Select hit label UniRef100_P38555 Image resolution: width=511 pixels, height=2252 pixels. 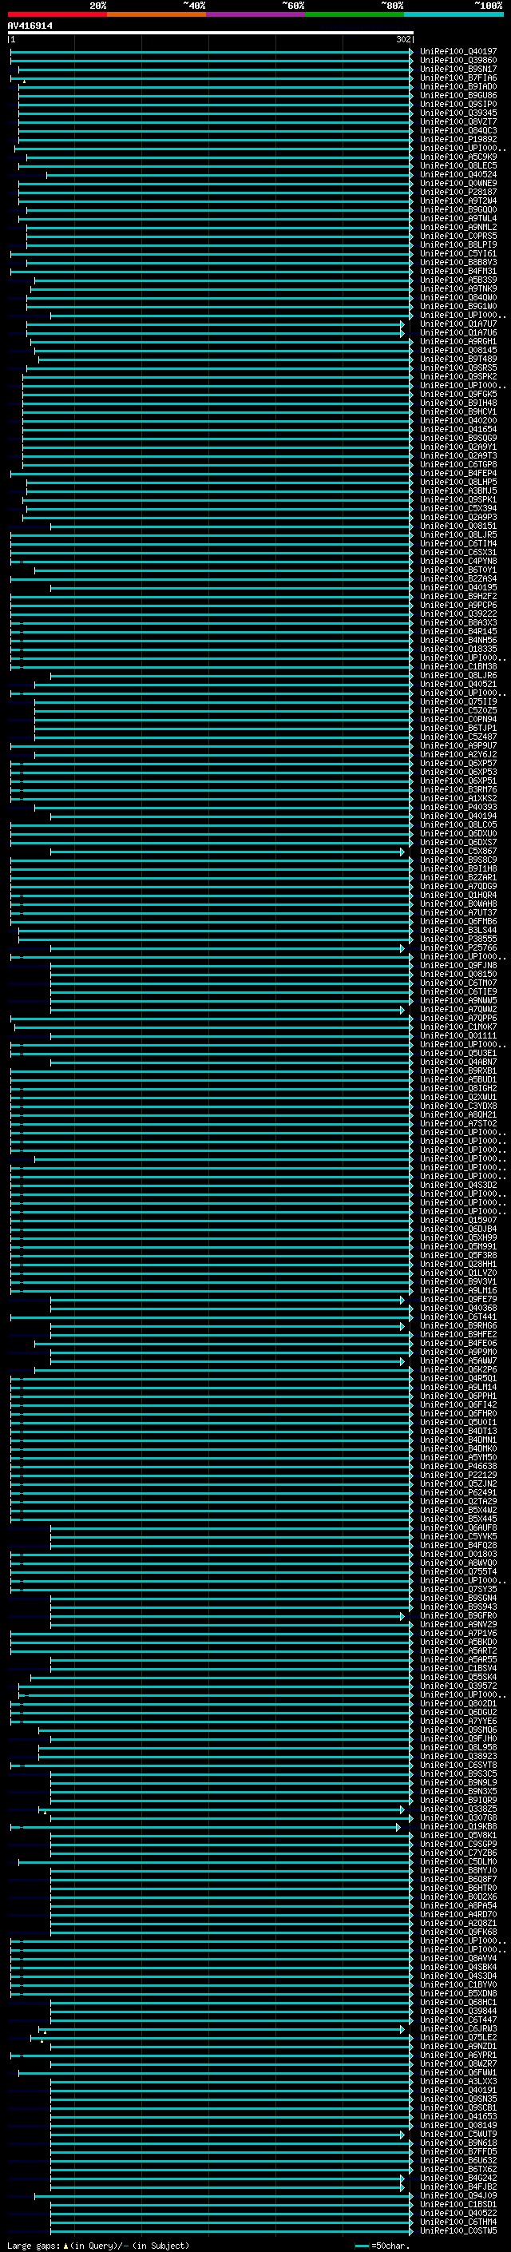458,939
